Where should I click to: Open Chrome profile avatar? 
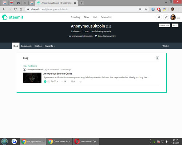pos(173,9)
